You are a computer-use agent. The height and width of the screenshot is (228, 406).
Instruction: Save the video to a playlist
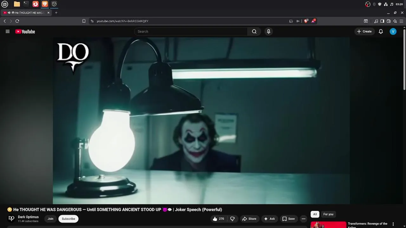tap(289, 219)
